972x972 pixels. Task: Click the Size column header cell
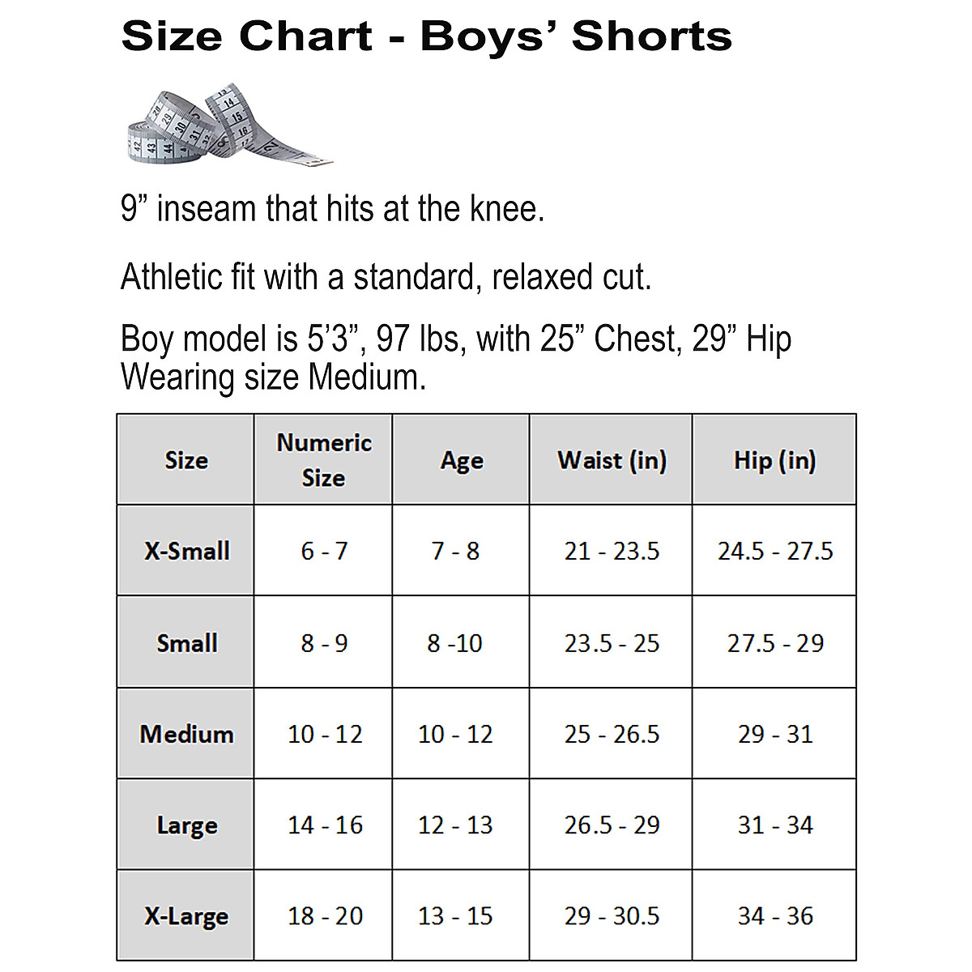click(186, 460)
